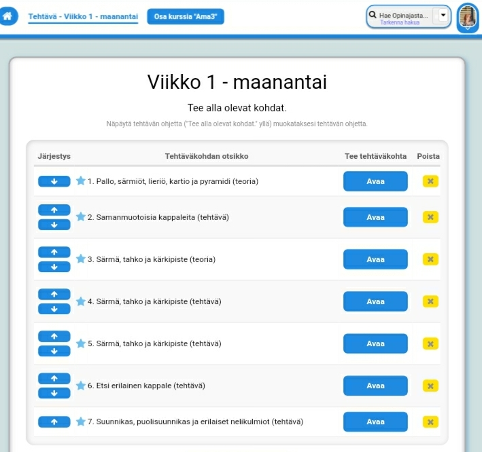Move item 7 Suunnikas up with arrow
Viewport: 482px width, 452px height.
click(x=54, y=422)
